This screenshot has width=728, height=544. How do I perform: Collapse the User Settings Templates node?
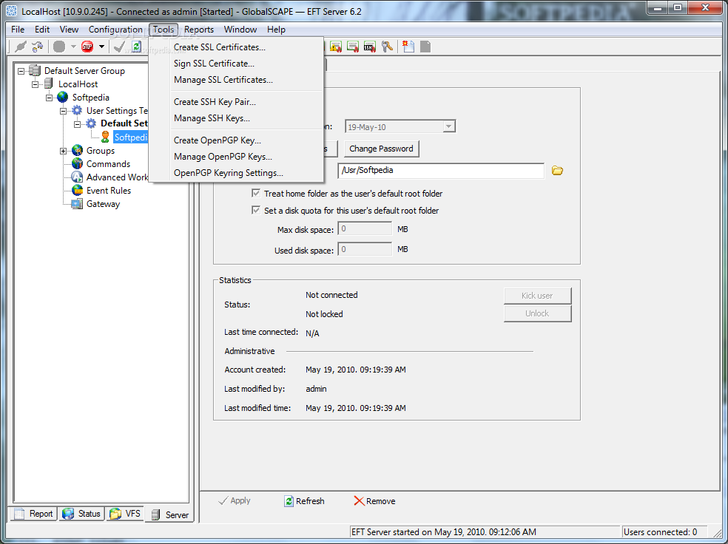point(64,111)
